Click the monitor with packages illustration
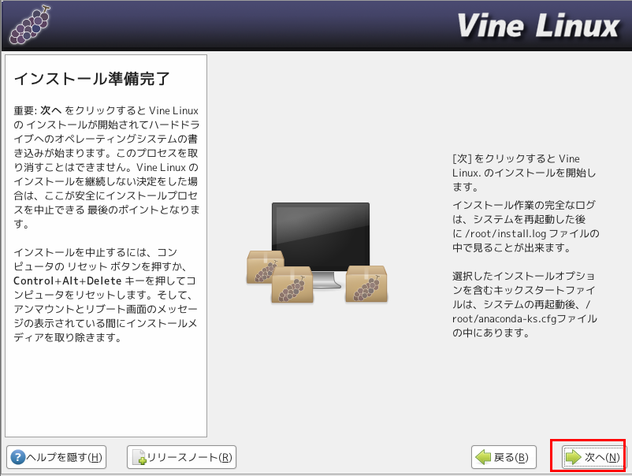 (x=318, y=253)
